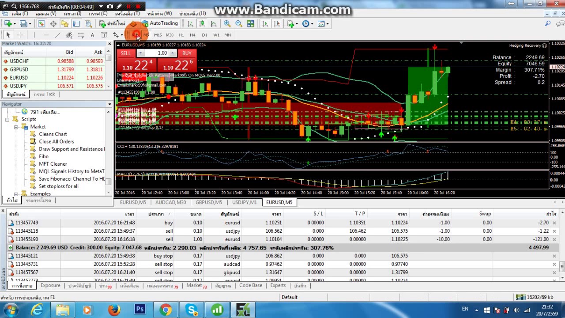Switch chart to bar chart icon

click(190, 23)
